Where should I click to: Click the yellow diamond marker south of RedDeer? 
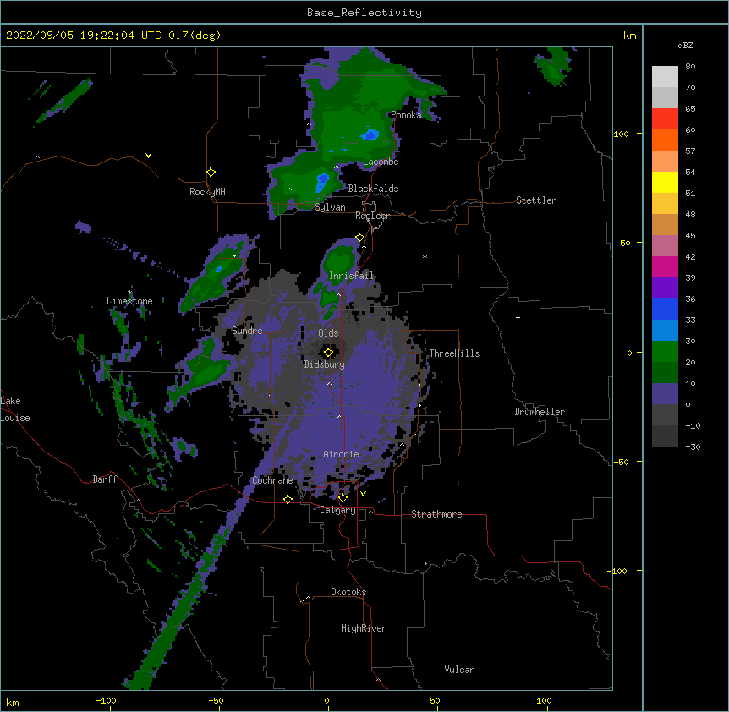pos(359,238)
